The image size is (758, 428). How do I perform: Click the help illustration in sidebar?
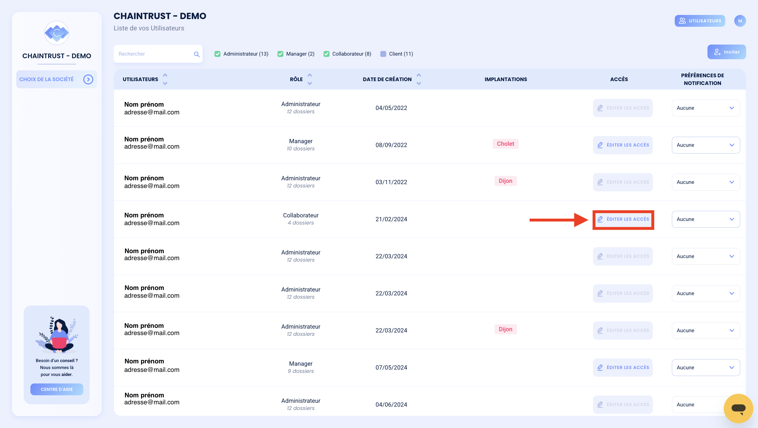[57, 335]
